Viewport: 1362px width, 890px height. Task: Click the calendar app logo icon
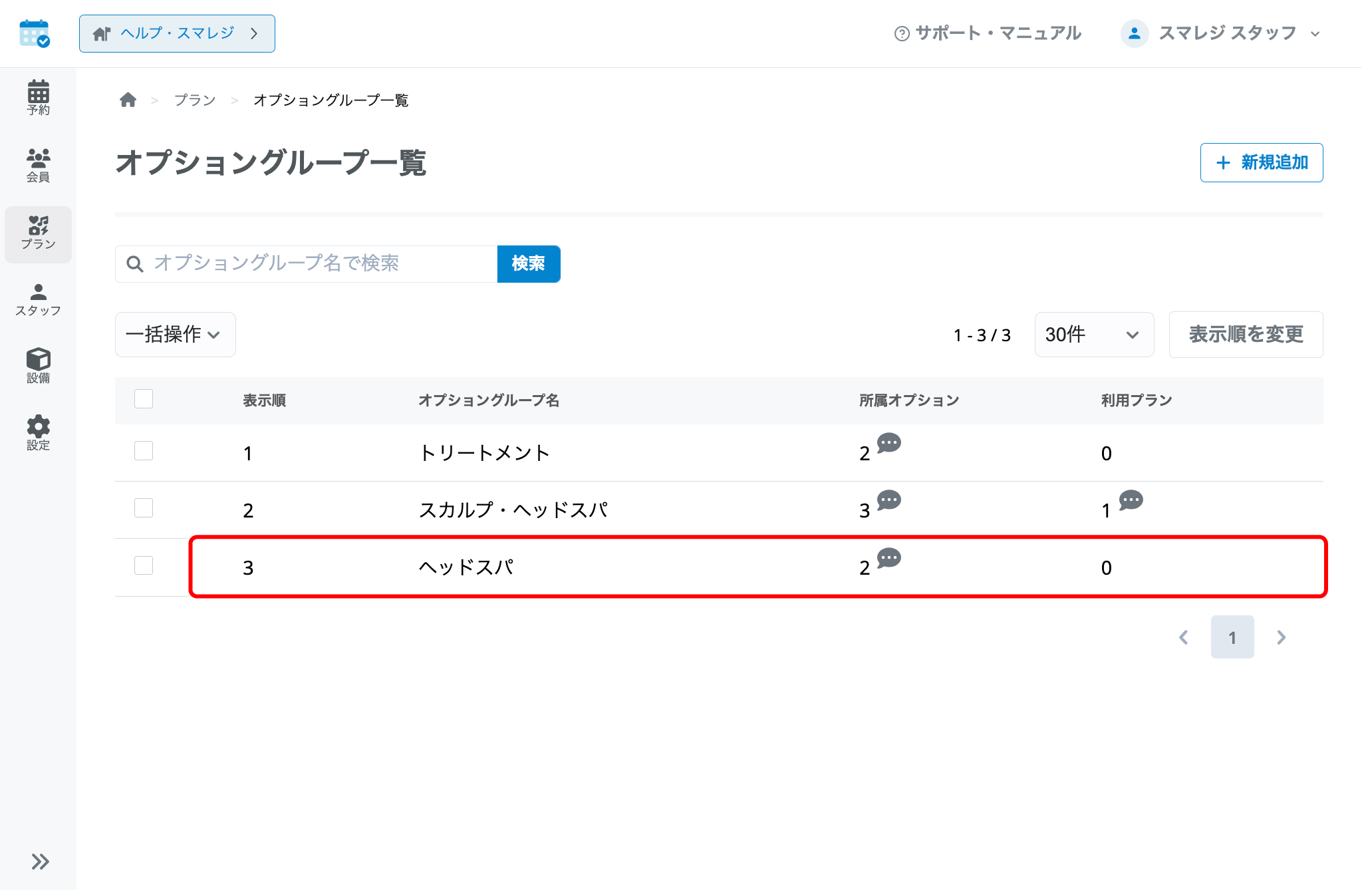pyautogui.click(x=35, y=33)
